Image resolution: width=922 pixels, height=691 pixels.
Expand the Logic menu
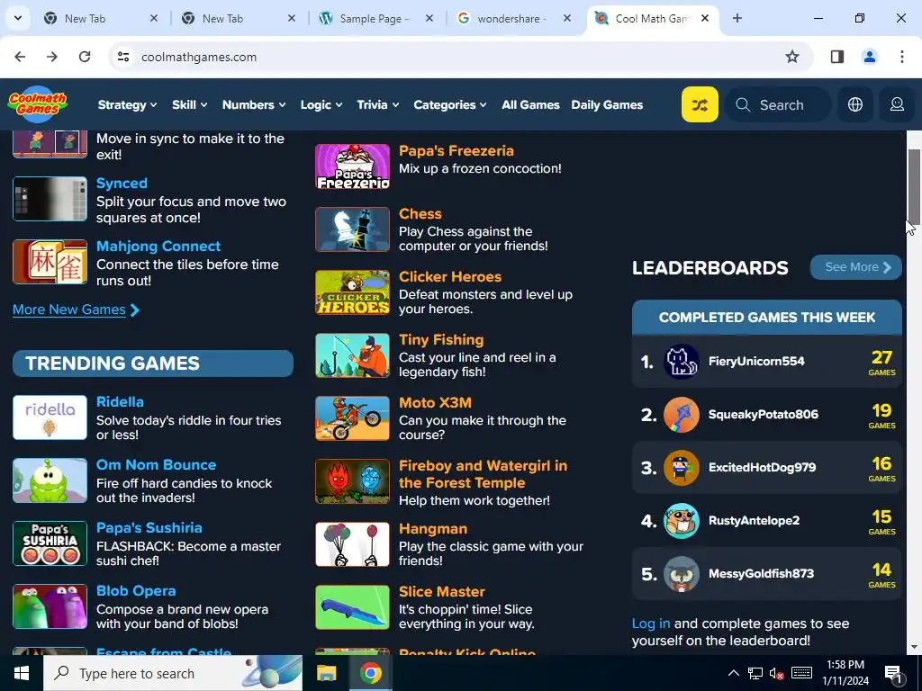321,104
